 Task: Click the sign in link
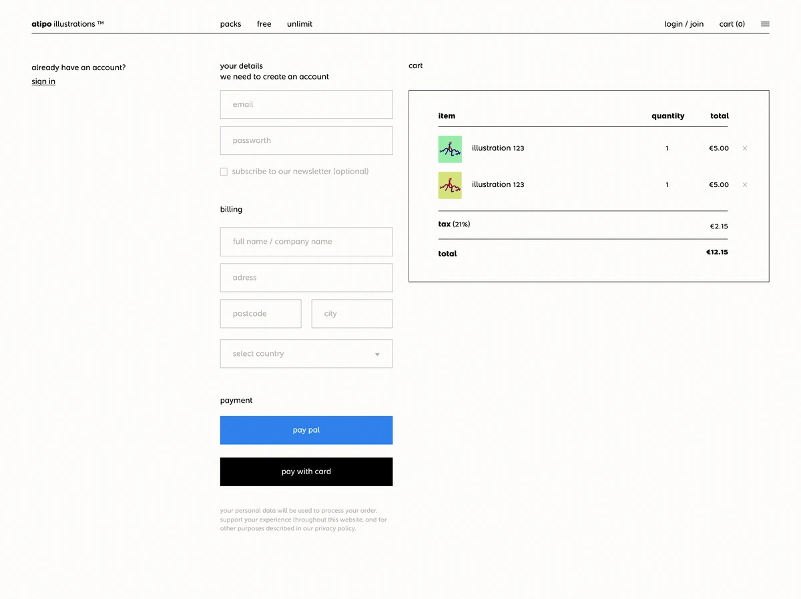(x=43, y=81)
